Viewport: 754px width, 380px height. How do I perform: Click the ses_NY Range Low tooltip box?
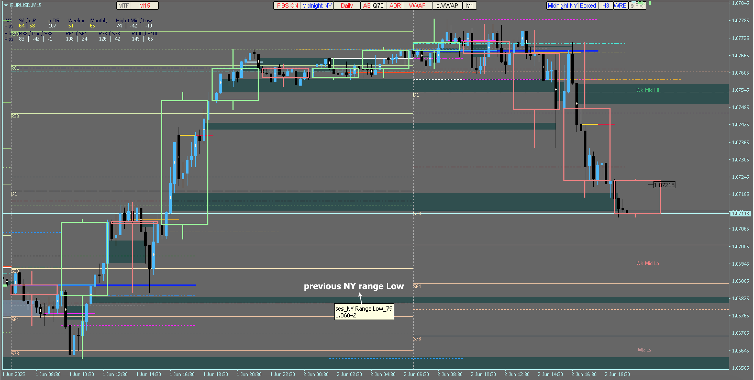364,312
